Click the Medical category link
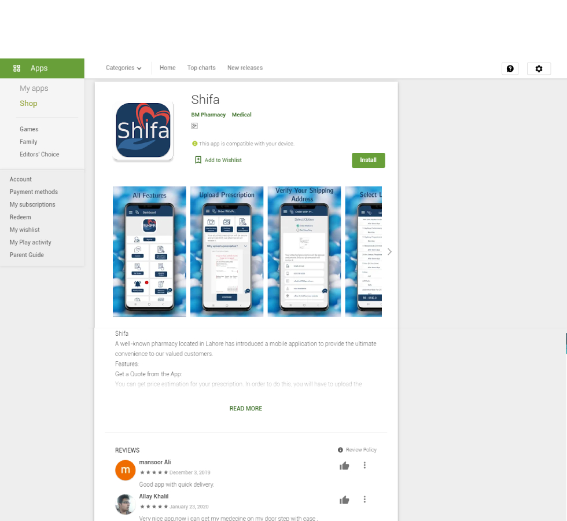This screenshot has height=521, width=567. click(x=242, y=115)
